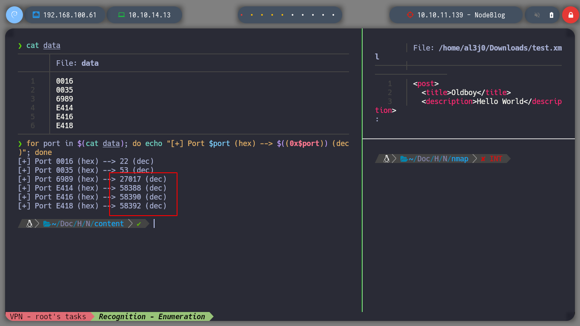The image size is (580, 326).
Task: Click line number 3 in test.xml listing
Action: click(x=390, y=101)
